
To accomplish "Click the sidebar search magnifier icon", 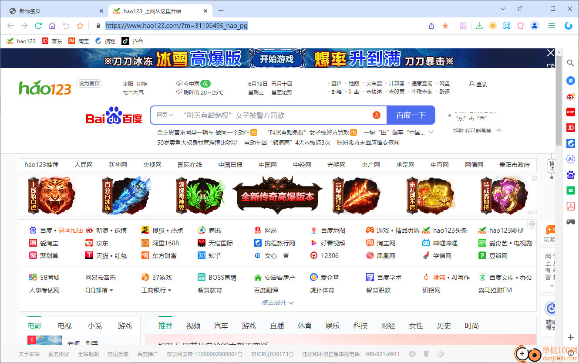I will pyautogui.click(x=570, y=63).
